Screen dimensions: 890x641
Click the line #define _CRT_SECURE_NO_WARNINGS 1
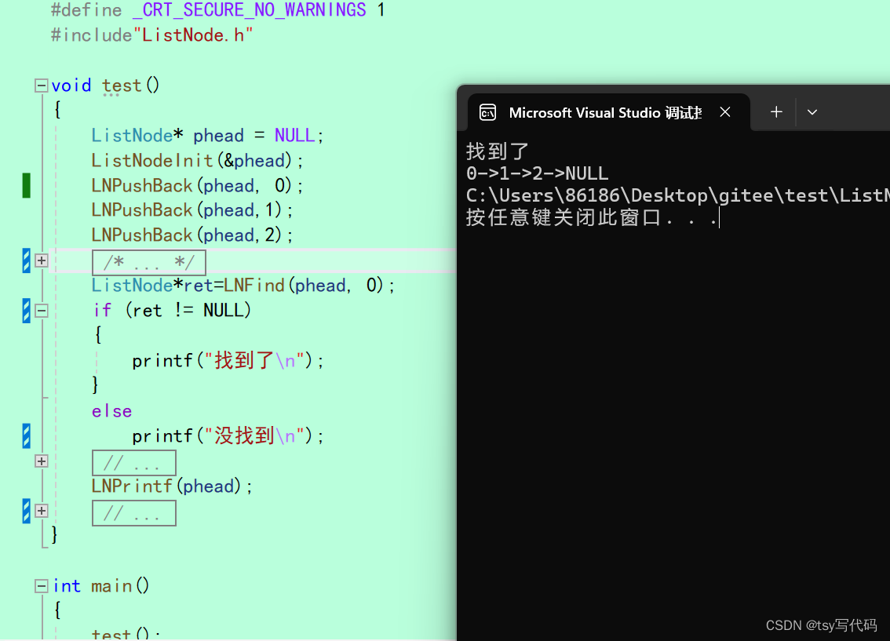tap(218, 10)
